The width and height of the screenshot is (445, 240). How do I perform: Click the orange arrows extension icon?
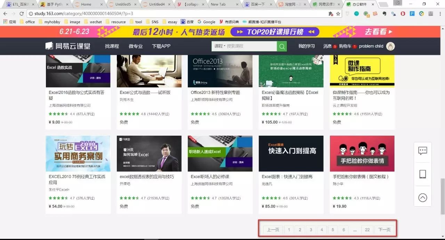coord(375,14)
